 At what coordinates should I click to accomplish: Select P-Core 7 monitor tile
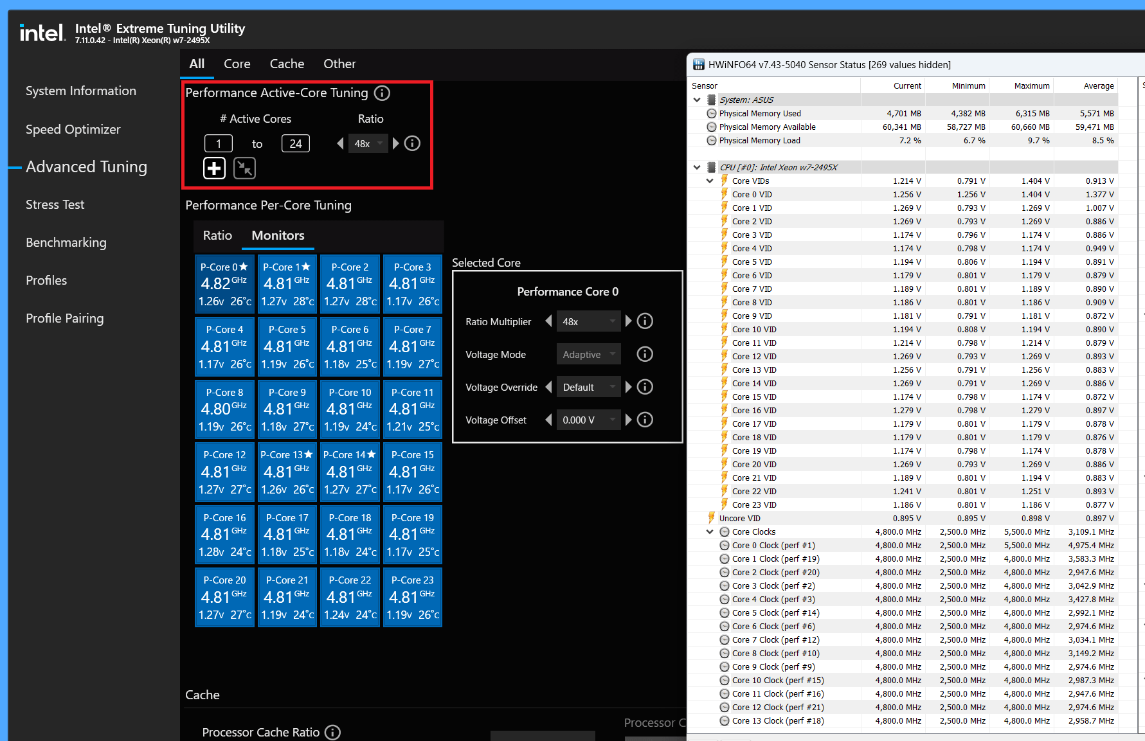413,347
